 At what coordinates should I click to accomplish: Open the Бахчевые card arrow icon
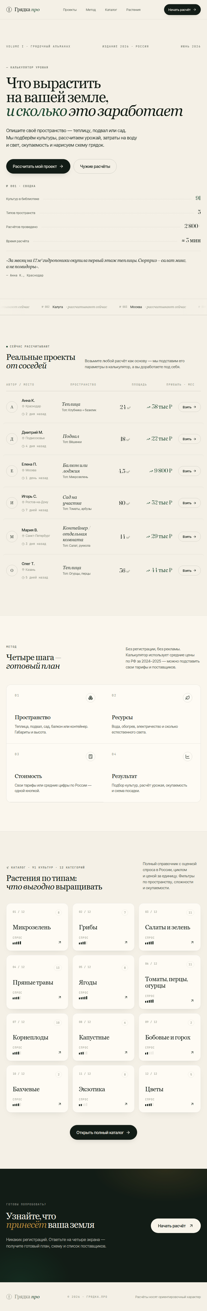coord(60,1104)
